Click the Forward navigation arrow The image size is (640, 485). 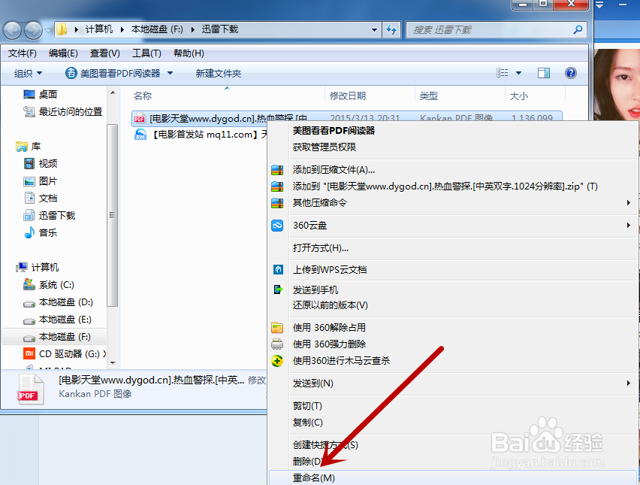pyautogui.click(x=34, y=30)
